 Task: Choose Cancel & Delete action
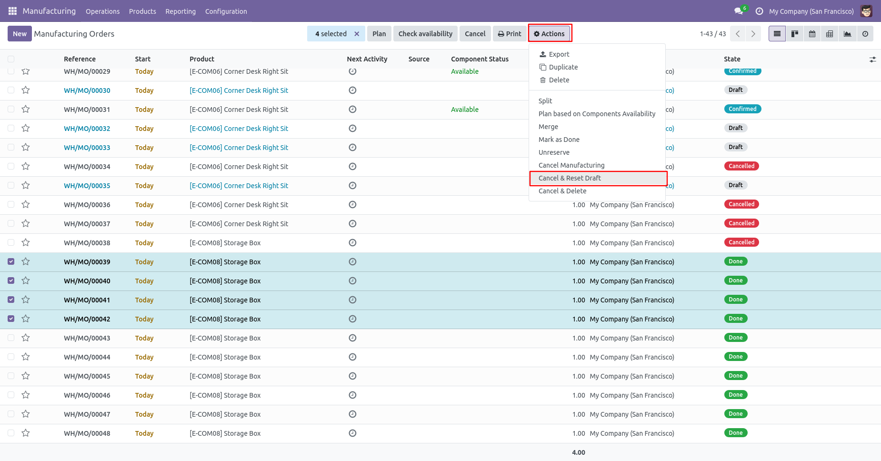pos(597,191)
